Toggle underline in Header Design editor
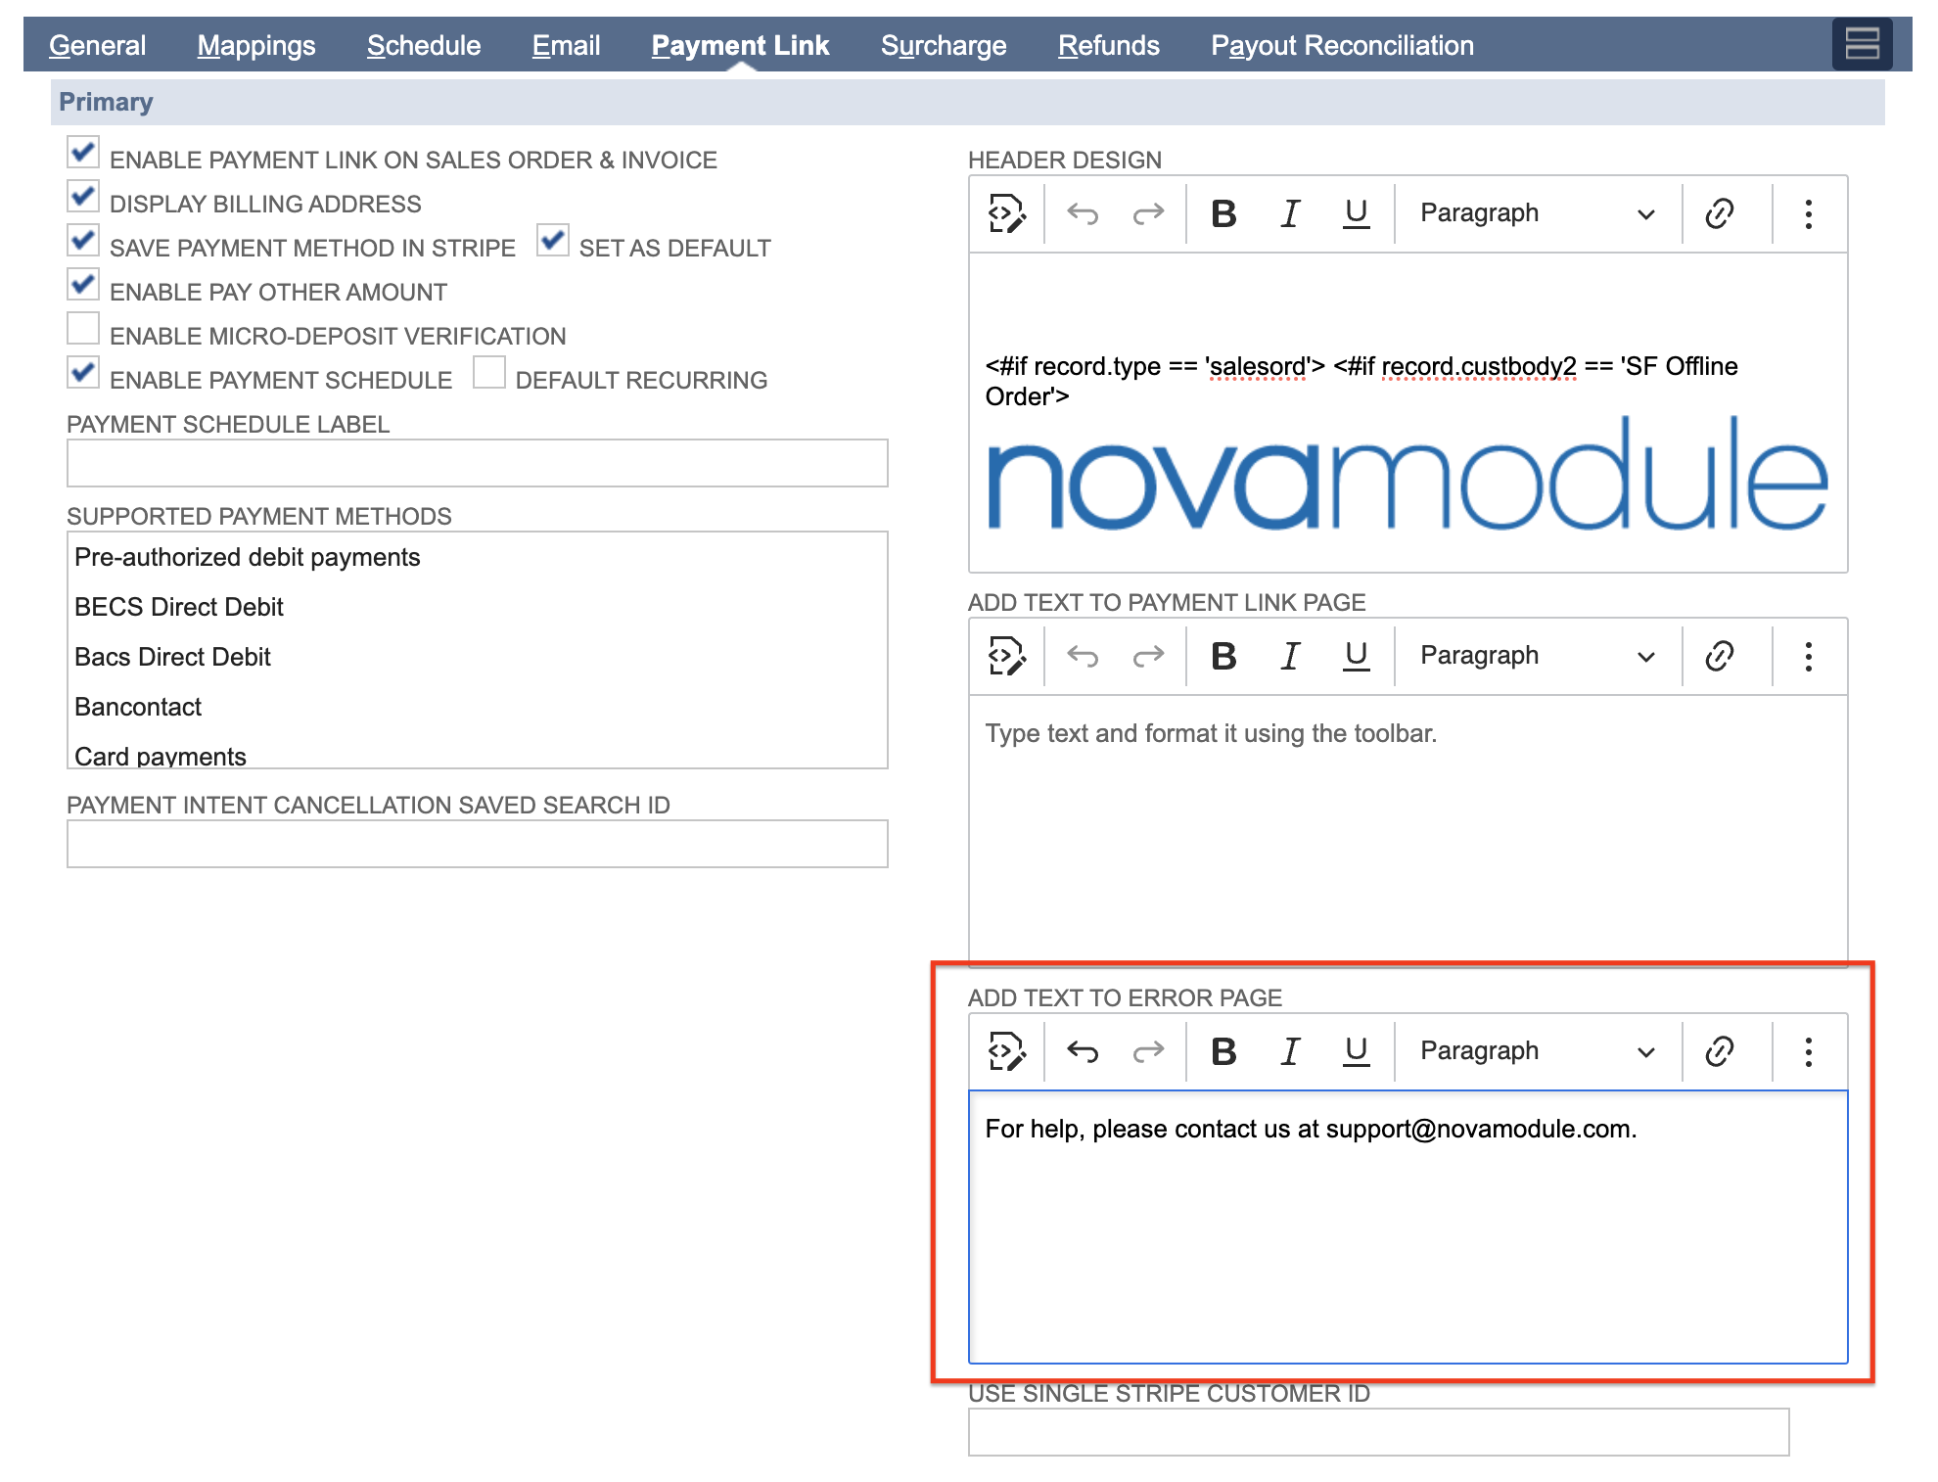The width and height of the screenshot is (1938, 1482). 1356,213
